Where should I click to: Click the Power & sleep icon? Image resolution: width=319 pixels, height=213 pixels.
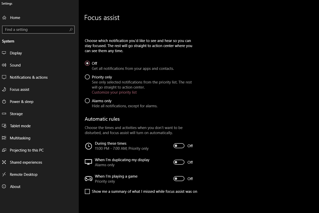tap(4, 101)
